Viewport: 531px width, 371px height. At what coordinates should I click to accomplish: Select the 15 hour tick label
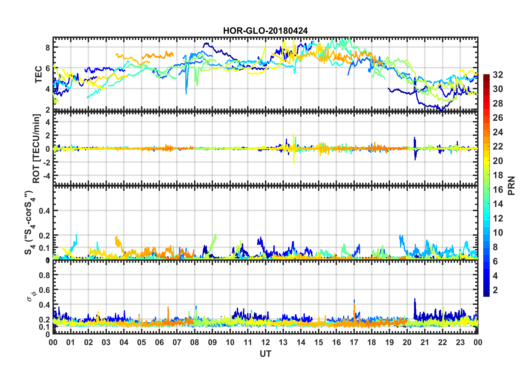319,342
